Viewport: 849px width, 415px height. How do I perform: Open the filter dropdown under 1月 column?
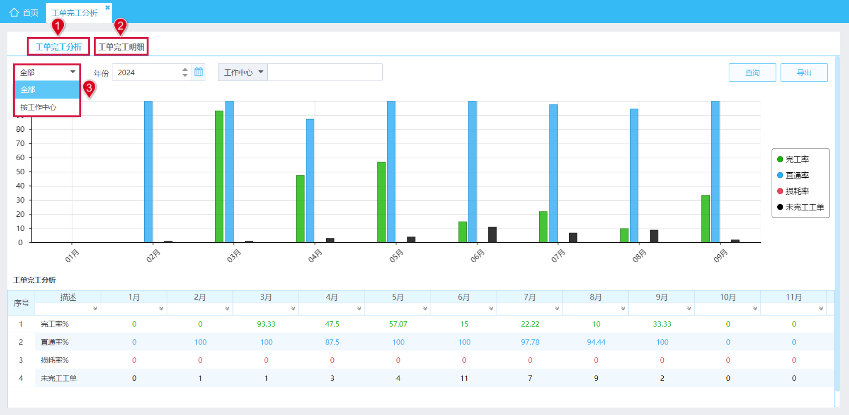pos(161,309)
